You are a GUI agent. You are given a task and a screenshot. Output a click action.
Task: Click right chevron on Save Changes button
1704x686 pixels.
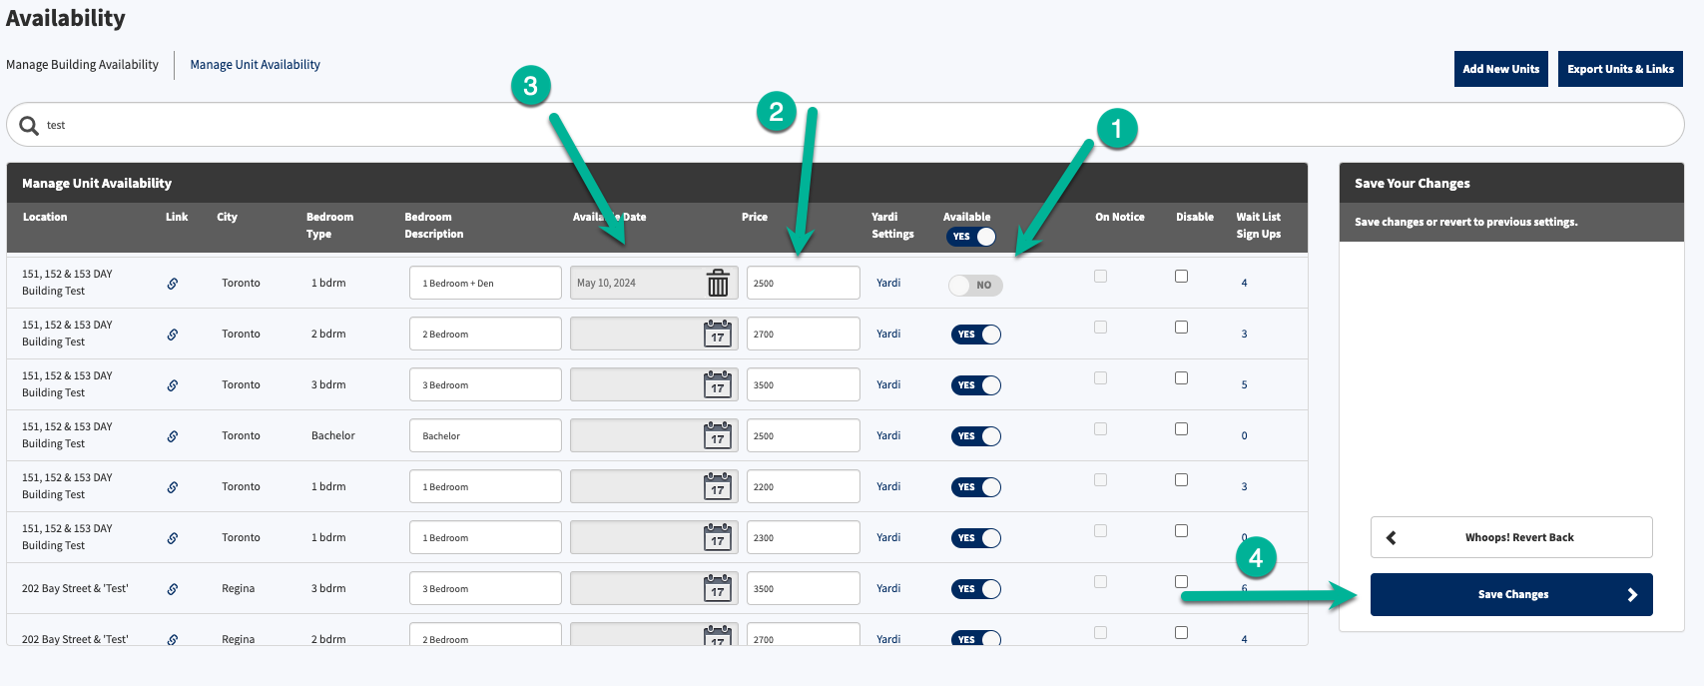(x=1632, y=594)
